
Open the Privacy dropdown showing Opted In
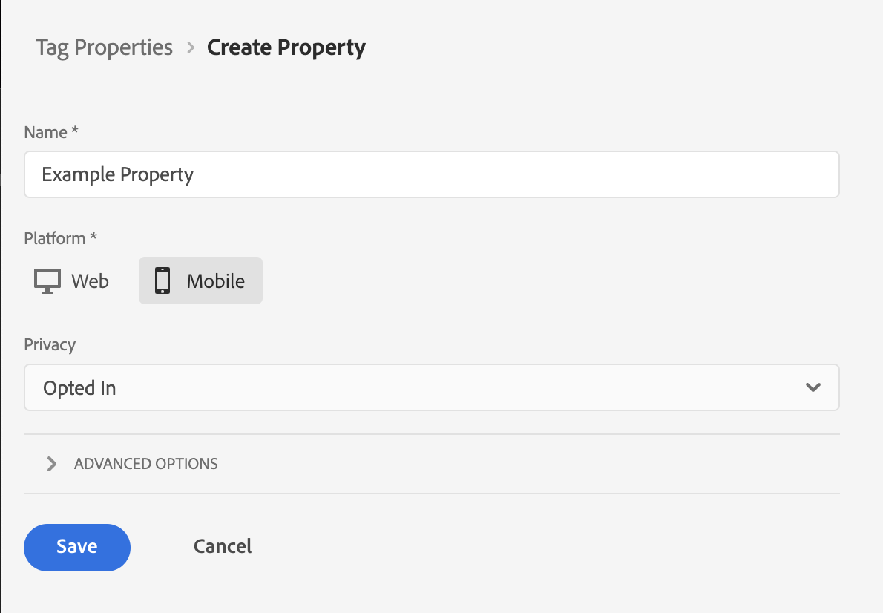(x=430, y=387)
